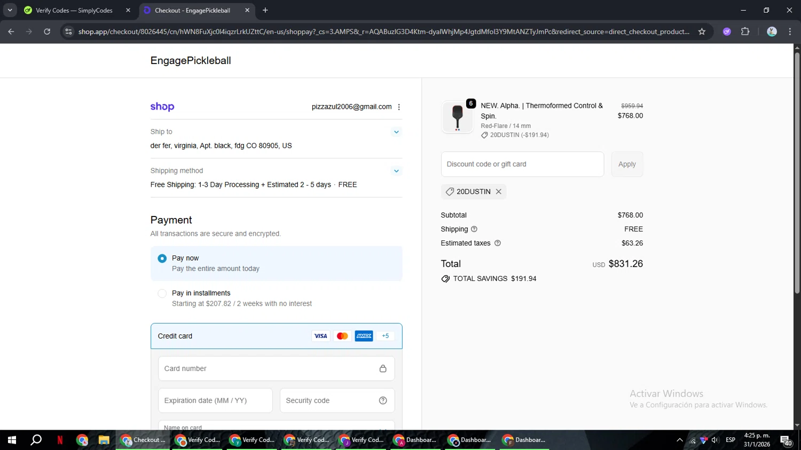Image resolution: width=801 pixels, height=450 pixels.
Task: Click the ESP language indicator
Action: click(x=731, y=440)
